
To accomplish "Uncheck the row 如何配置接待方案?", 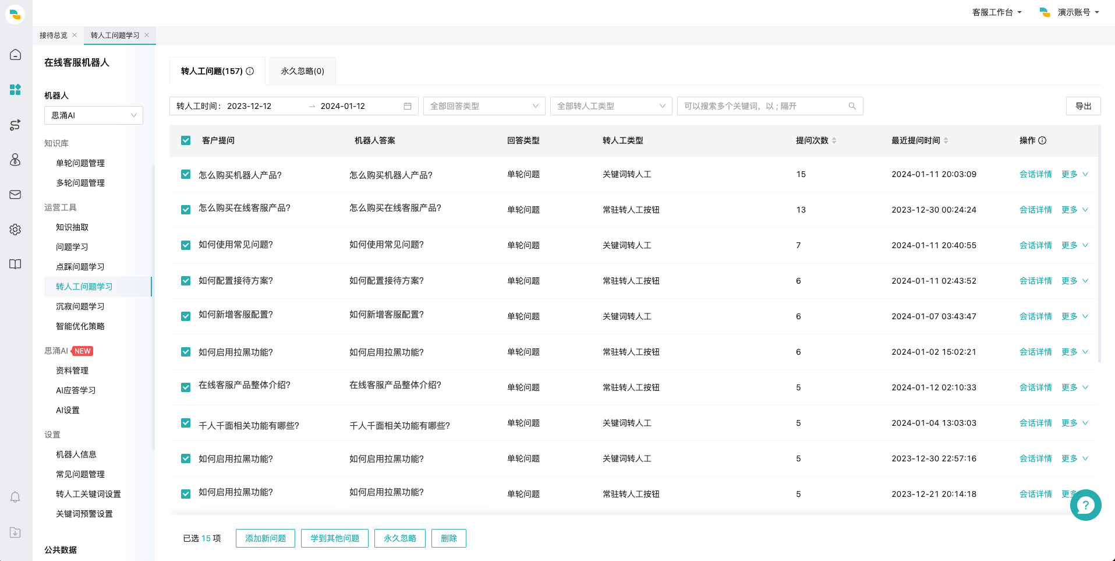I will 186,281.
